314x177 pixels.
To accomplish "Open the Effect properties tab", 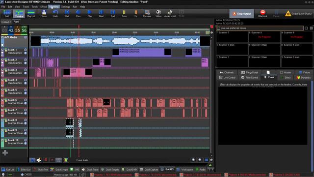I will point(286,78).
